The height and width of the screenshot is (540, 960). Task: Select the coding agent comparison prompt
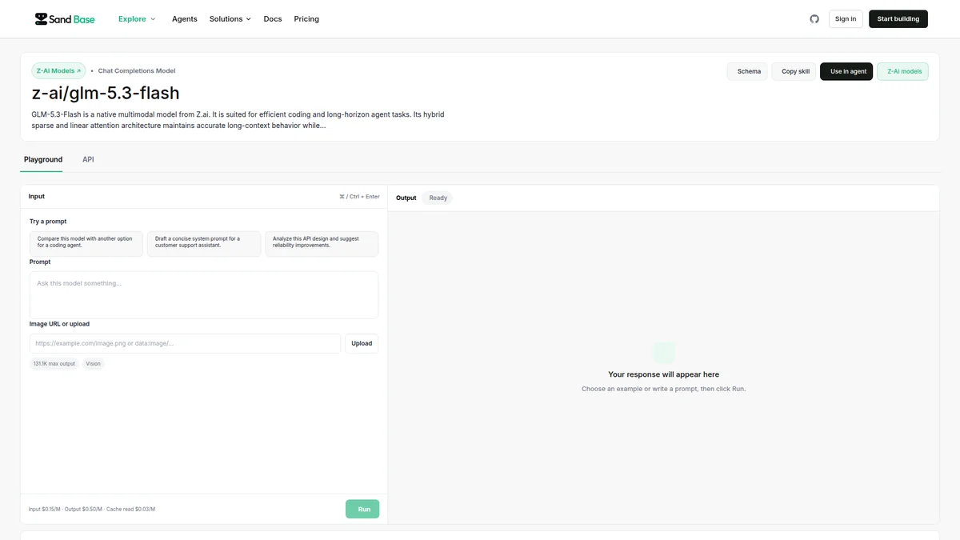(x=86, y=244)
